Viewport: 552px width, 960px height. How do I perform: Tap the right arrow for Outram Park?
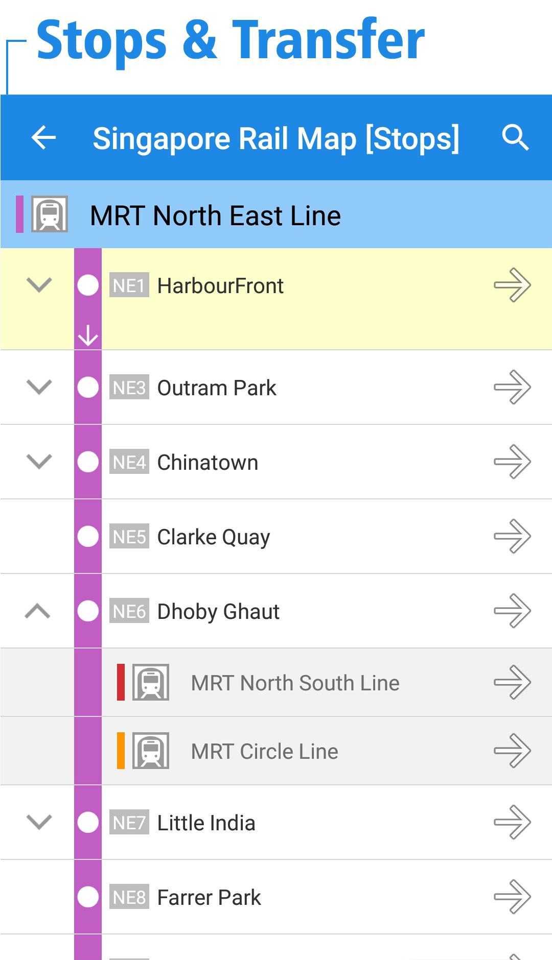512,387
